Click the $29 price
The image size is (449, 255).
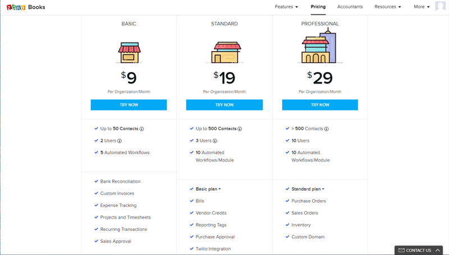[x=320, y=78]
